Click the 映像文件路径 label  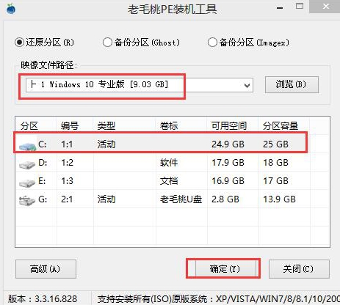pyautogui.click(x=48, y=65)
